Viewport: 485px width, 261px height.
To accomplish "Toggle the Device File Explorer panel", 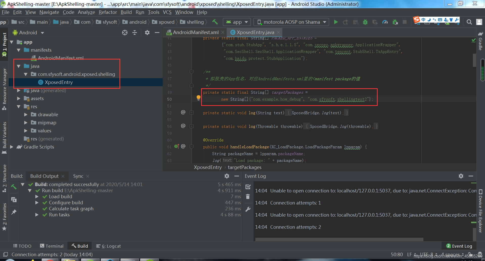I will click(x=480, y=211).
